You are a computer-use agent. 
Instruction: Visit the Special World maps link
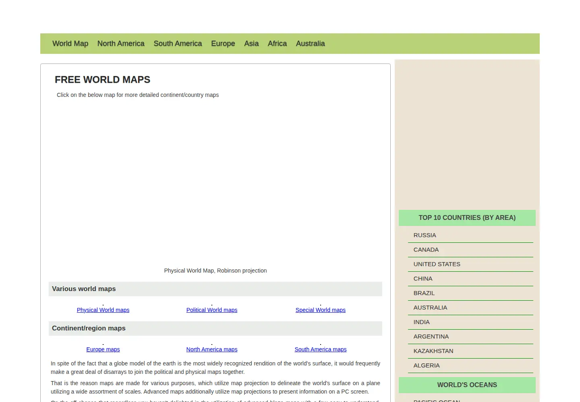coord(321,310)
